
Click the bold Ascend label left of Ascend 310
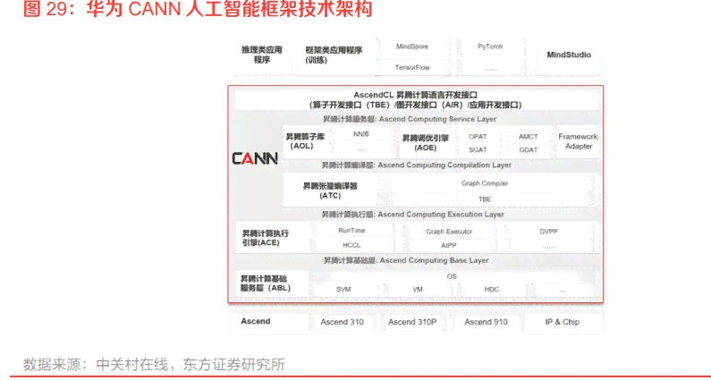pos(255,321)
